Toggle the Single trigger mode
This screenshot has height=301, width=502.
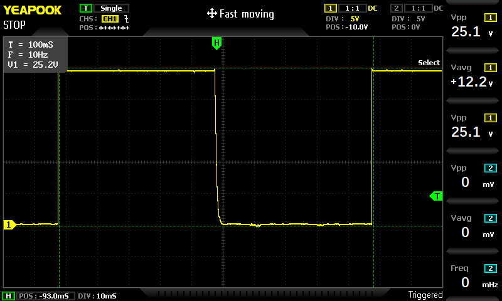point(111,8)
